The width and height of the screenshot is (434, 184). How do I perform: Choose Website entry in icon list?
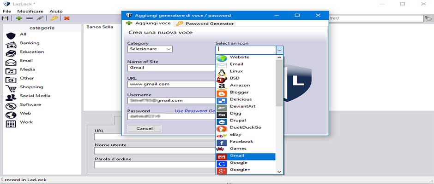tap(246, 57)
